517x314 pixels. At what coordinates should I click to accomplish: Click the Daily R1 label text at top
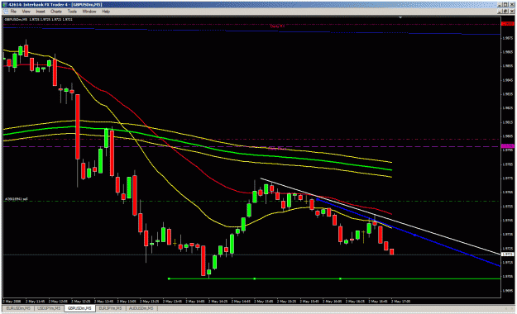coord(277,26)
